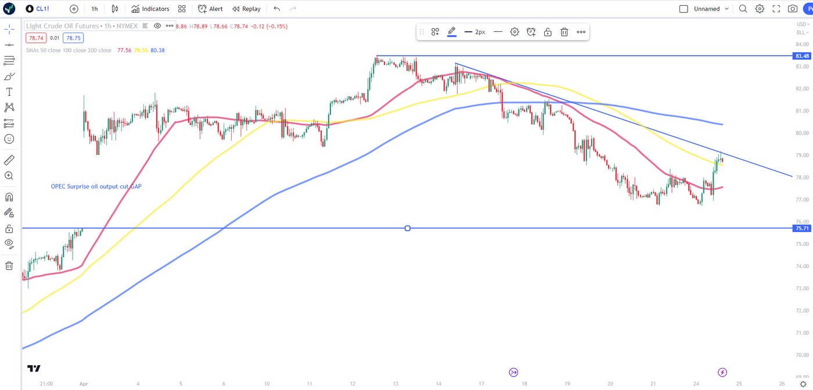Click the camera snapshot icon
This screenshot has width=813, height=390.
[x=792, y=9]
